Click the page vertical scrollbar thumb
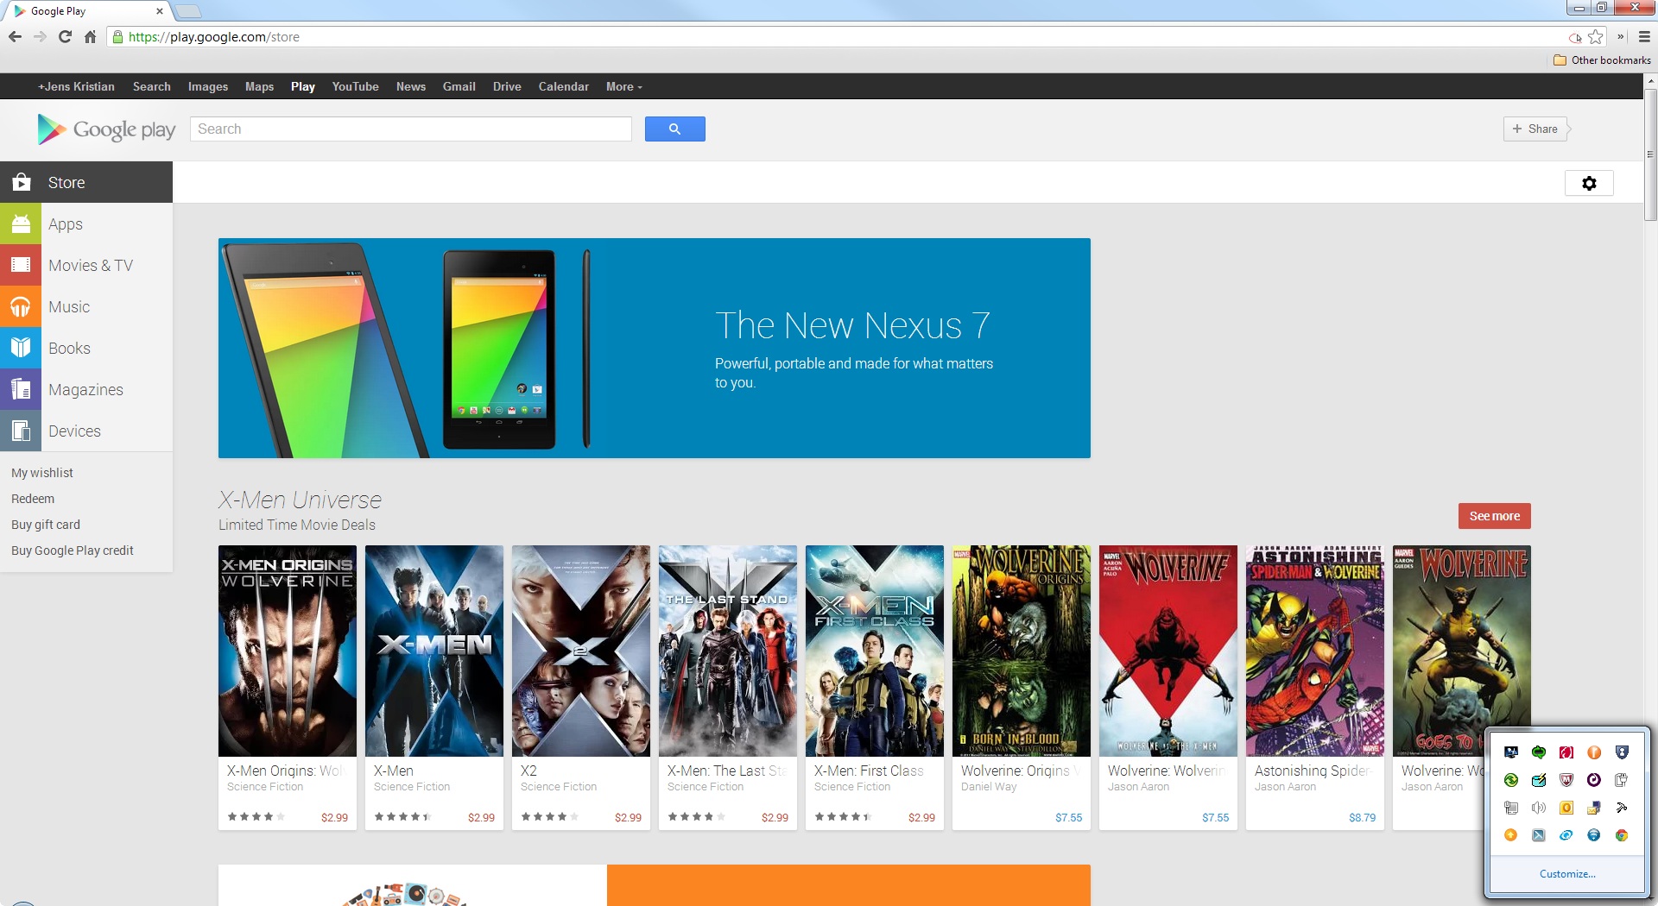This screenshot has height=906, width=1658. point(1650,155)
